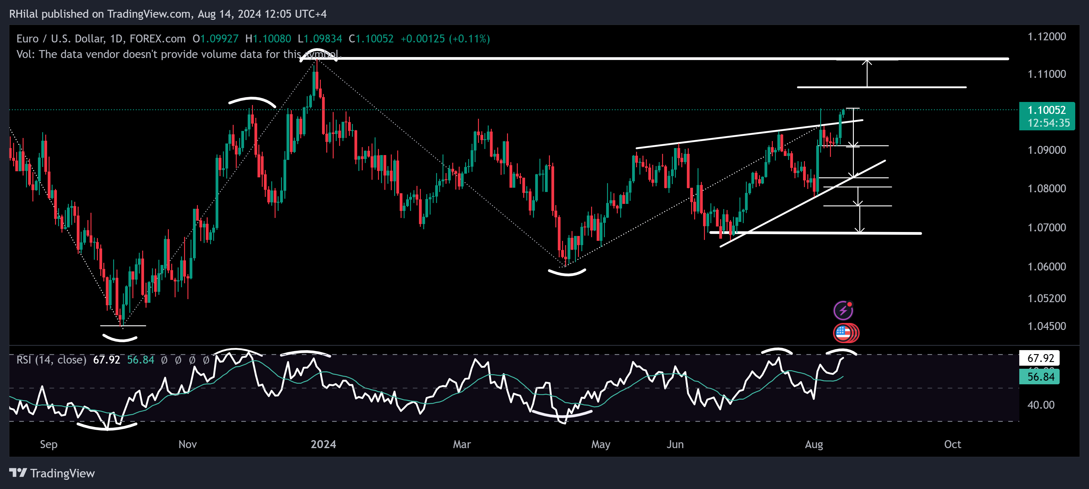Click the first Ø symbol after the RSI values

tap(164, 360)
